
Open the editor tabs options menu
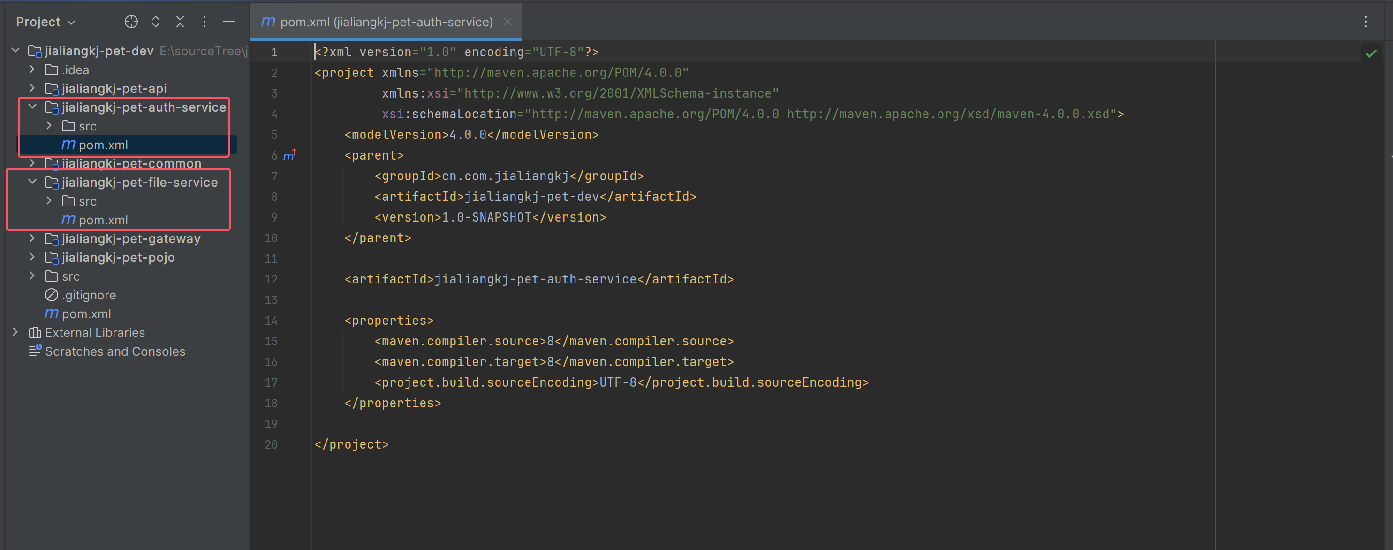click(x=1365, y=22)
